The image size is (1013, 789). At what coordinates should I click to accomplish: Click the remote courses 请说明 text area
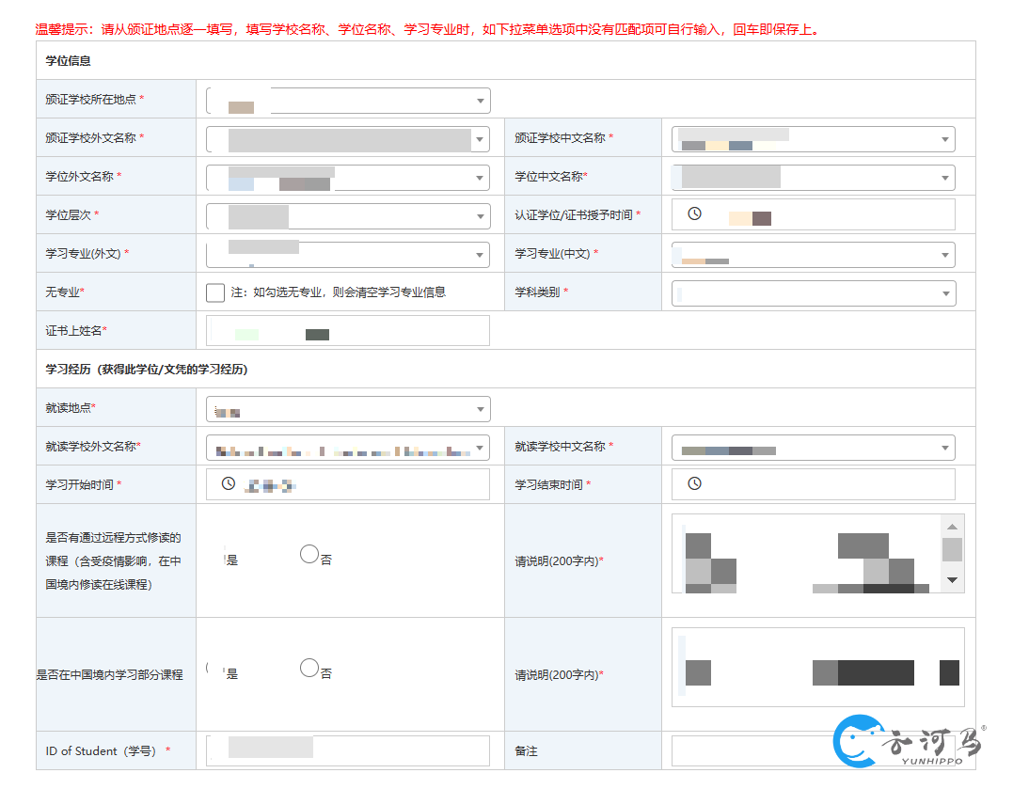point(818,553)
